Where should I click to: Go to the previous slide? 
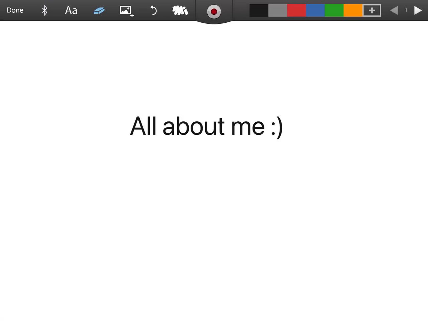(x=394, y=10)
